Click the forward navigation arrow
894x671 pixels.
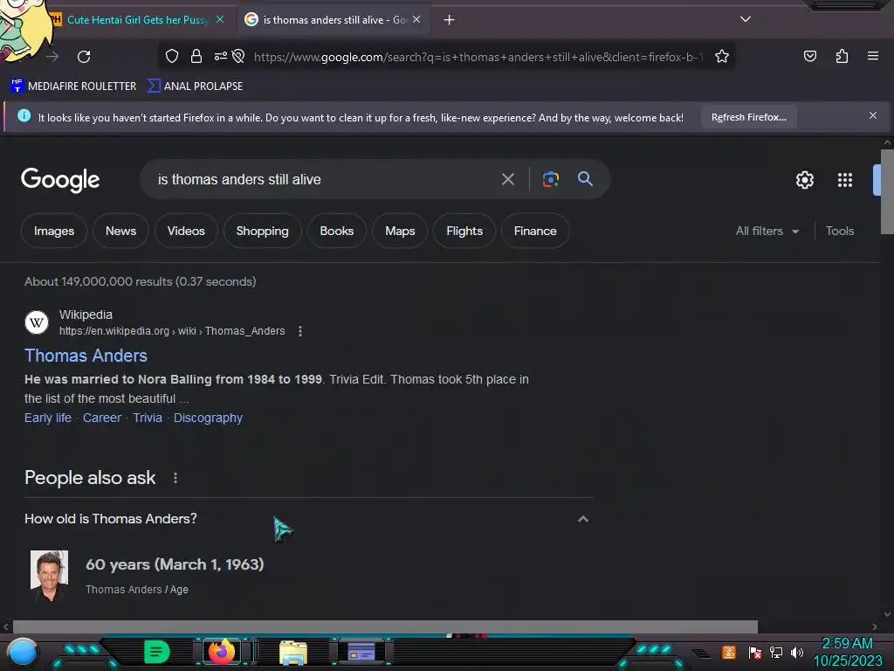point(52,57)
